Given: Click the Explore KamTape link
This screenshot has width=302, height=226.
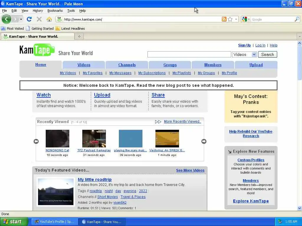Looking at the screenshot, I should pyautogui.click(x=251, y=201).
